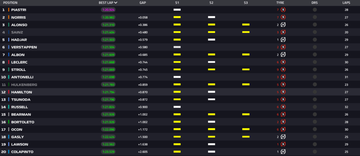Viewport: 360px width, 156px height.
Task: Click Stroll's soft tyre icon
Action: pyautogui.click(x=283, y=70)
